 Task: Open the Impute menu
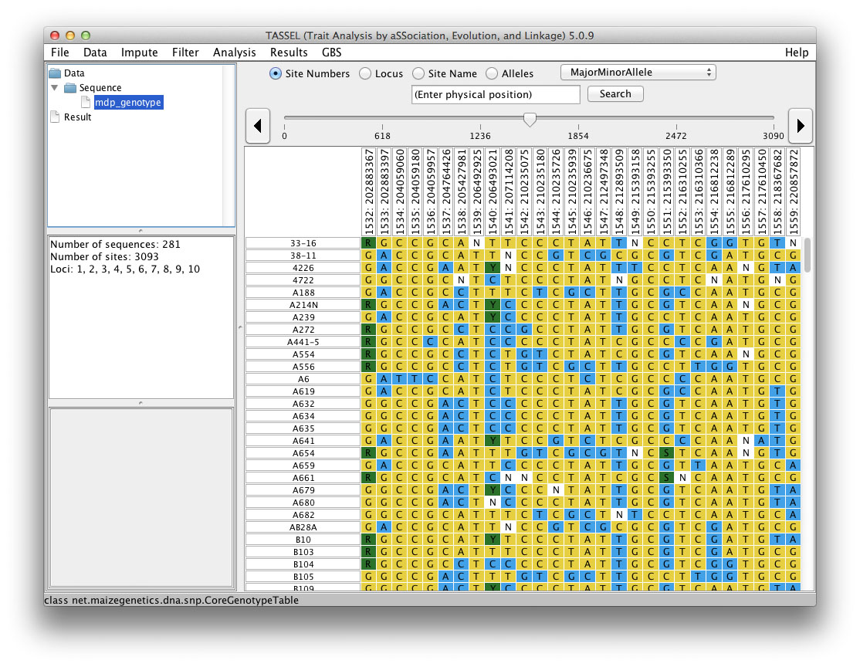coord(139,52)
